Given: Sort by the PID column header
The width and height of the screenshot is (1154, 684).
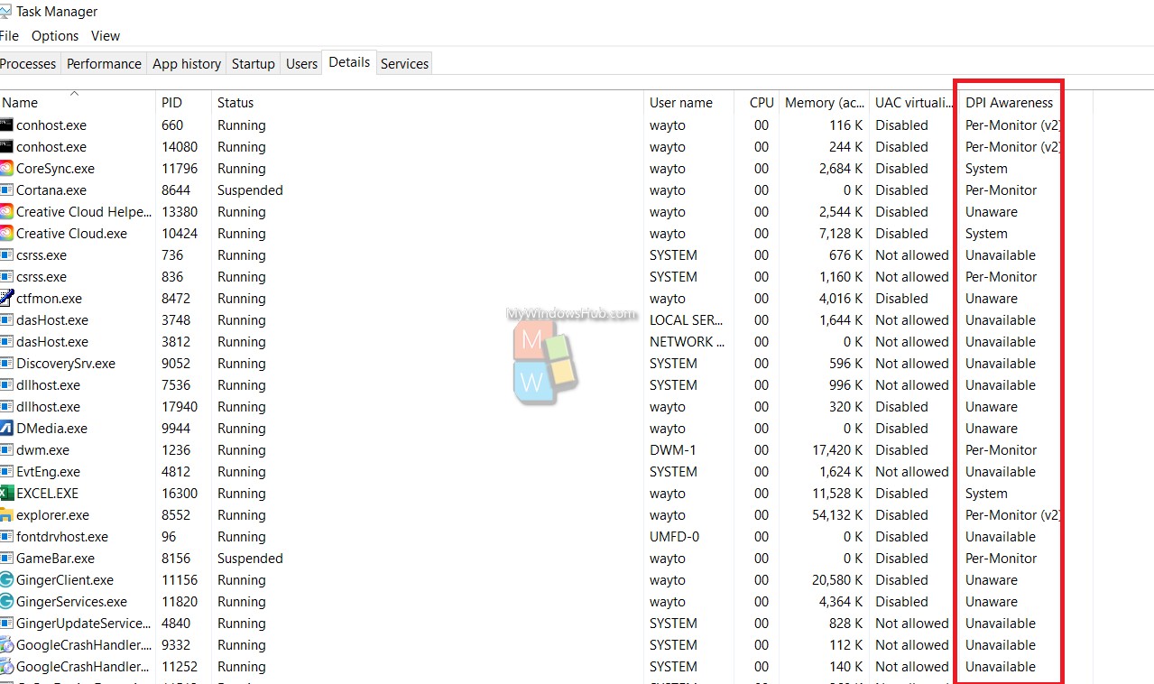Looking at the screenshot, I should tap(184, 102).
